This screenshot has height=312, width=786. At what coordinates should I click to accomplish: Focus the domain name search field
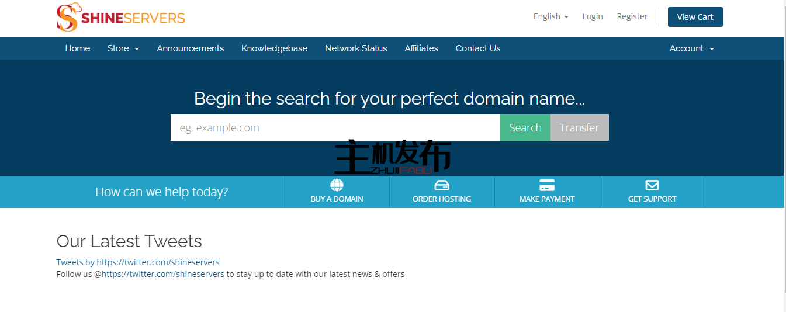click(335, 127)
